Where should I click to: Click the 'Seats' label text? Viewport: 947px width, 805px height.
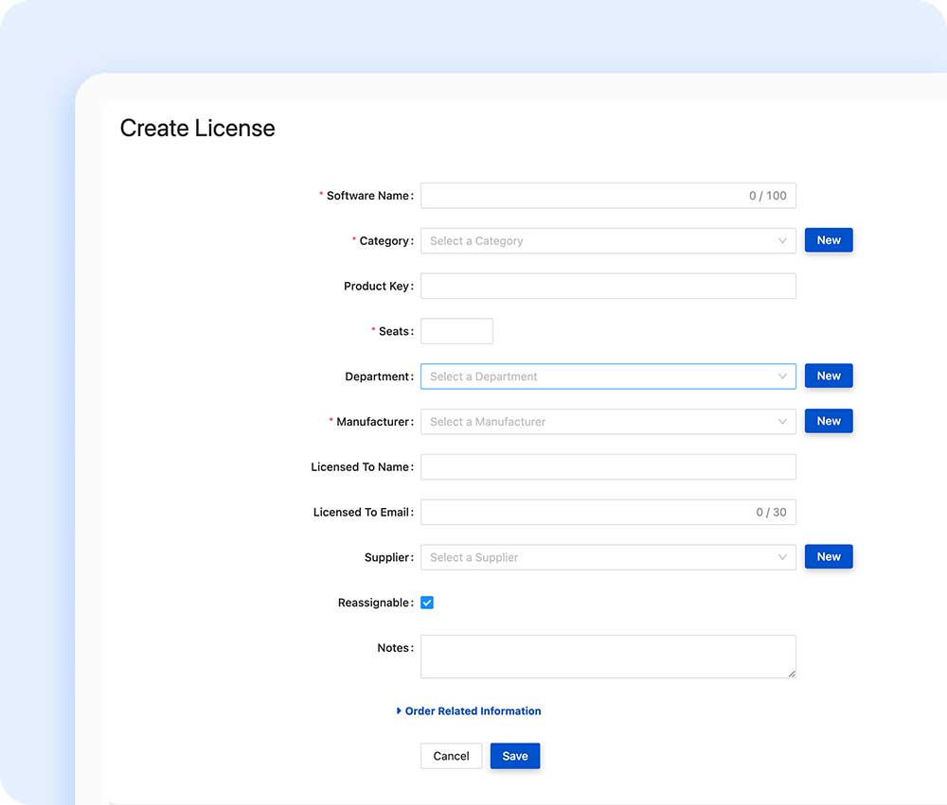[x=394, y=331]
